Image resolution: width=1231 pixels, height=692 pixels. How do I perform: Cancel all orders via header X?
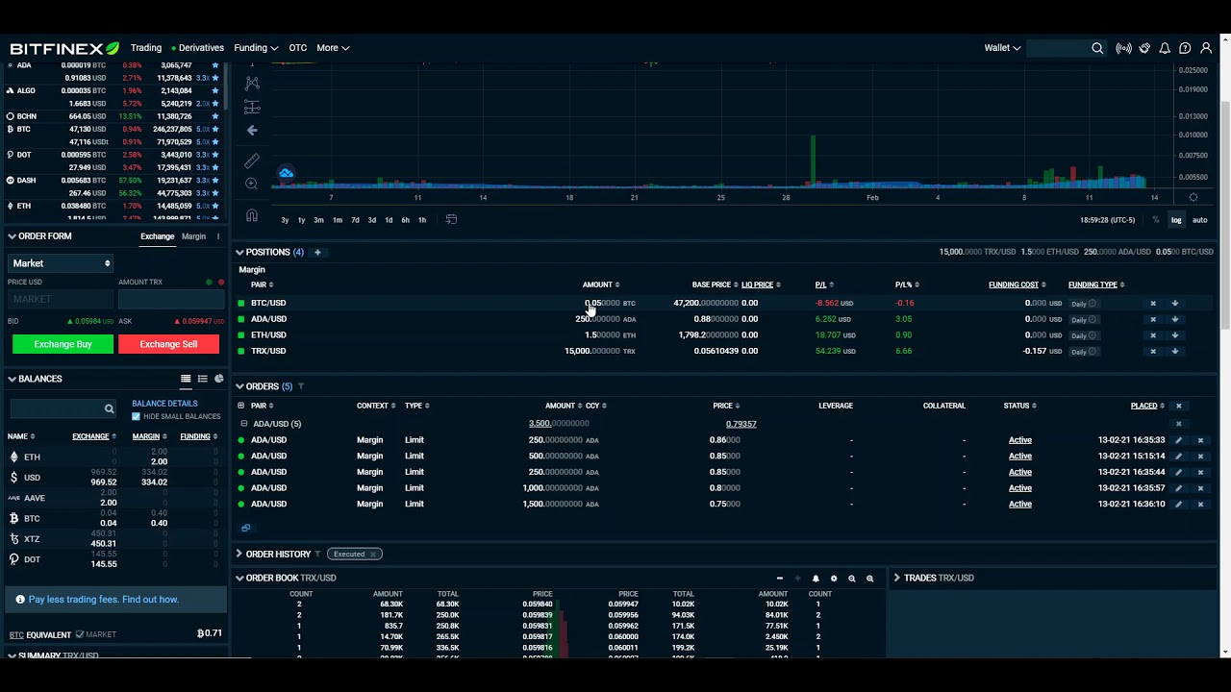click(x=1178, y=406)
